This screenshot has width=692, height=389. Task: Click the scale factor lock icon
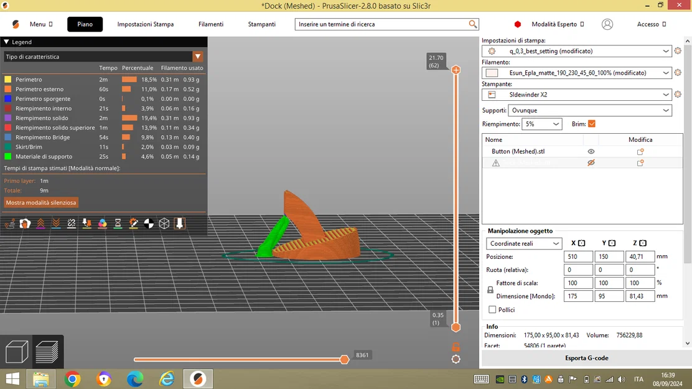[x=490, y=290]
